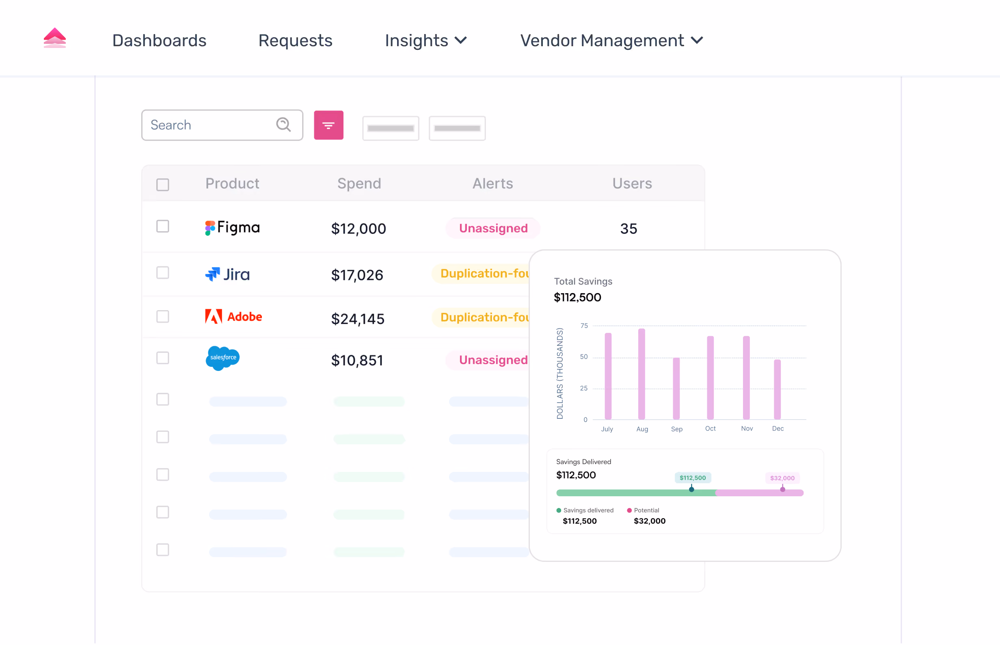This screenshot has width=1000, height=645.
Task: Click Jira's Duplication-found alert badge
Action: (481, 274)
